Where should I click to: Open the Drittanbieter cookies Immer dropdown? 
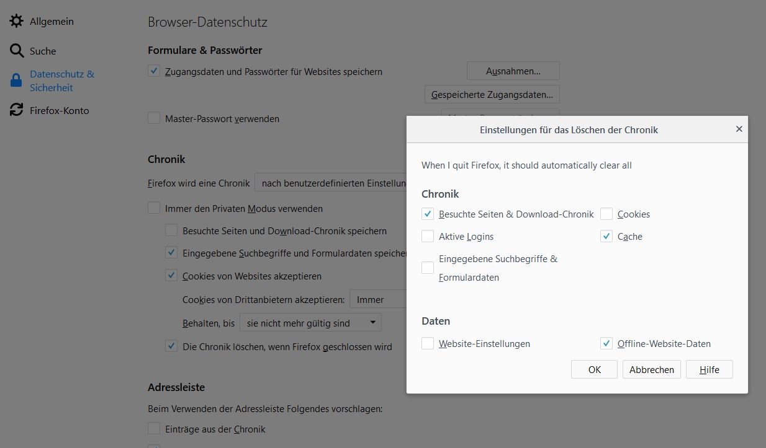click(x=378, y=299)
